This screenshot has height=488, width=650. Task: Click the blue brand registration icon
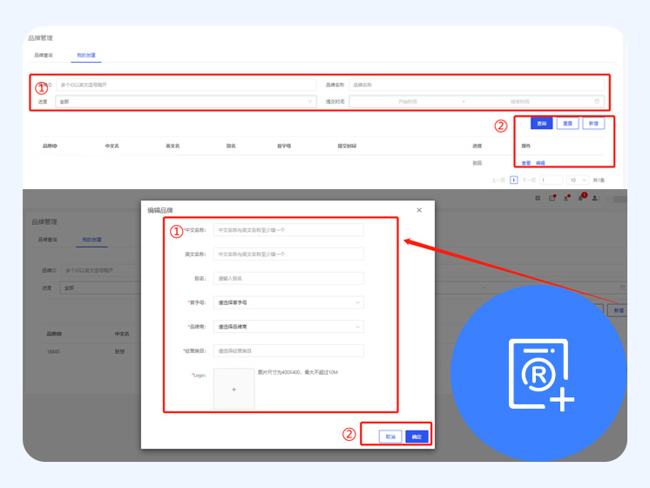click(540, 374)
